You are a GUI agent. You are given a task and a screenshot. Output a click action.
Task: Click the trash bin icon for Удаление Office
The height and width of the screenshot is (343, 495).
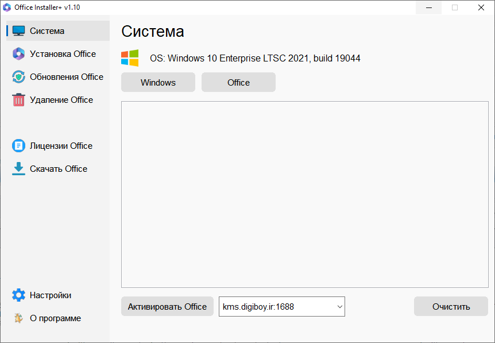tap(19, 100)
